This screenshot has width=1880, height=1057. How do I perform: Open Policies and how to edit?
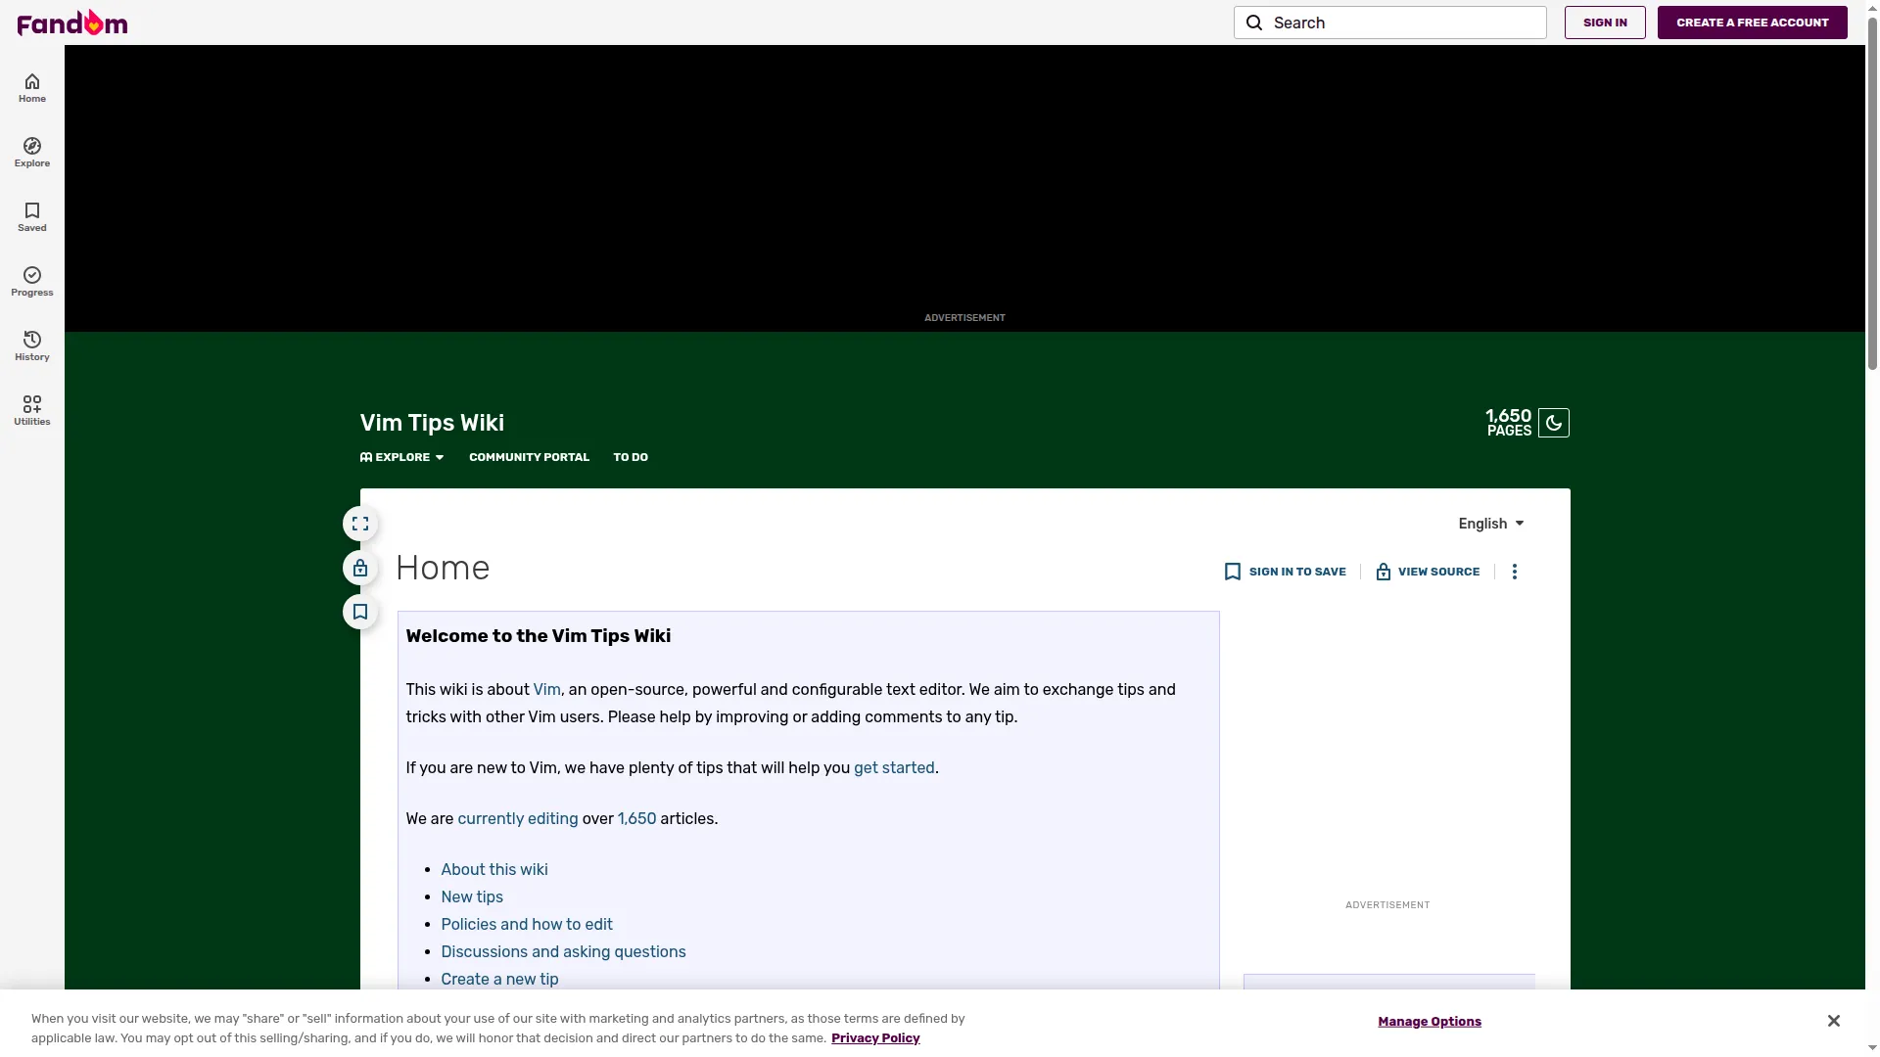[x=527, y=925]
